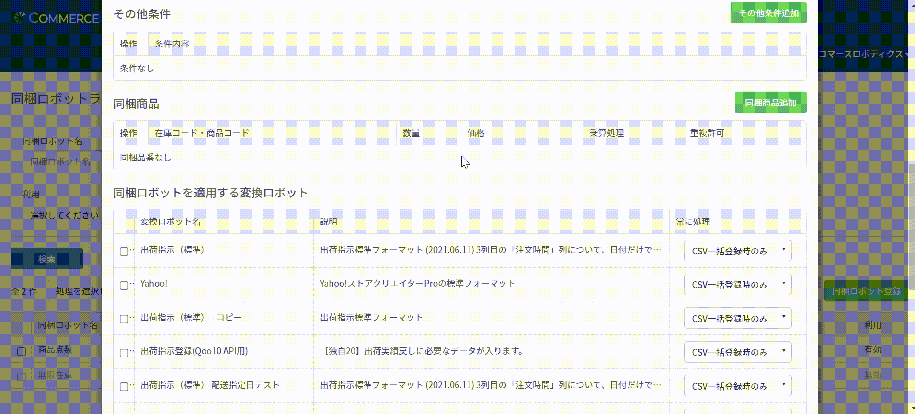
Task: Click the 同梱商品追加 button
Action: pos(770,103)
